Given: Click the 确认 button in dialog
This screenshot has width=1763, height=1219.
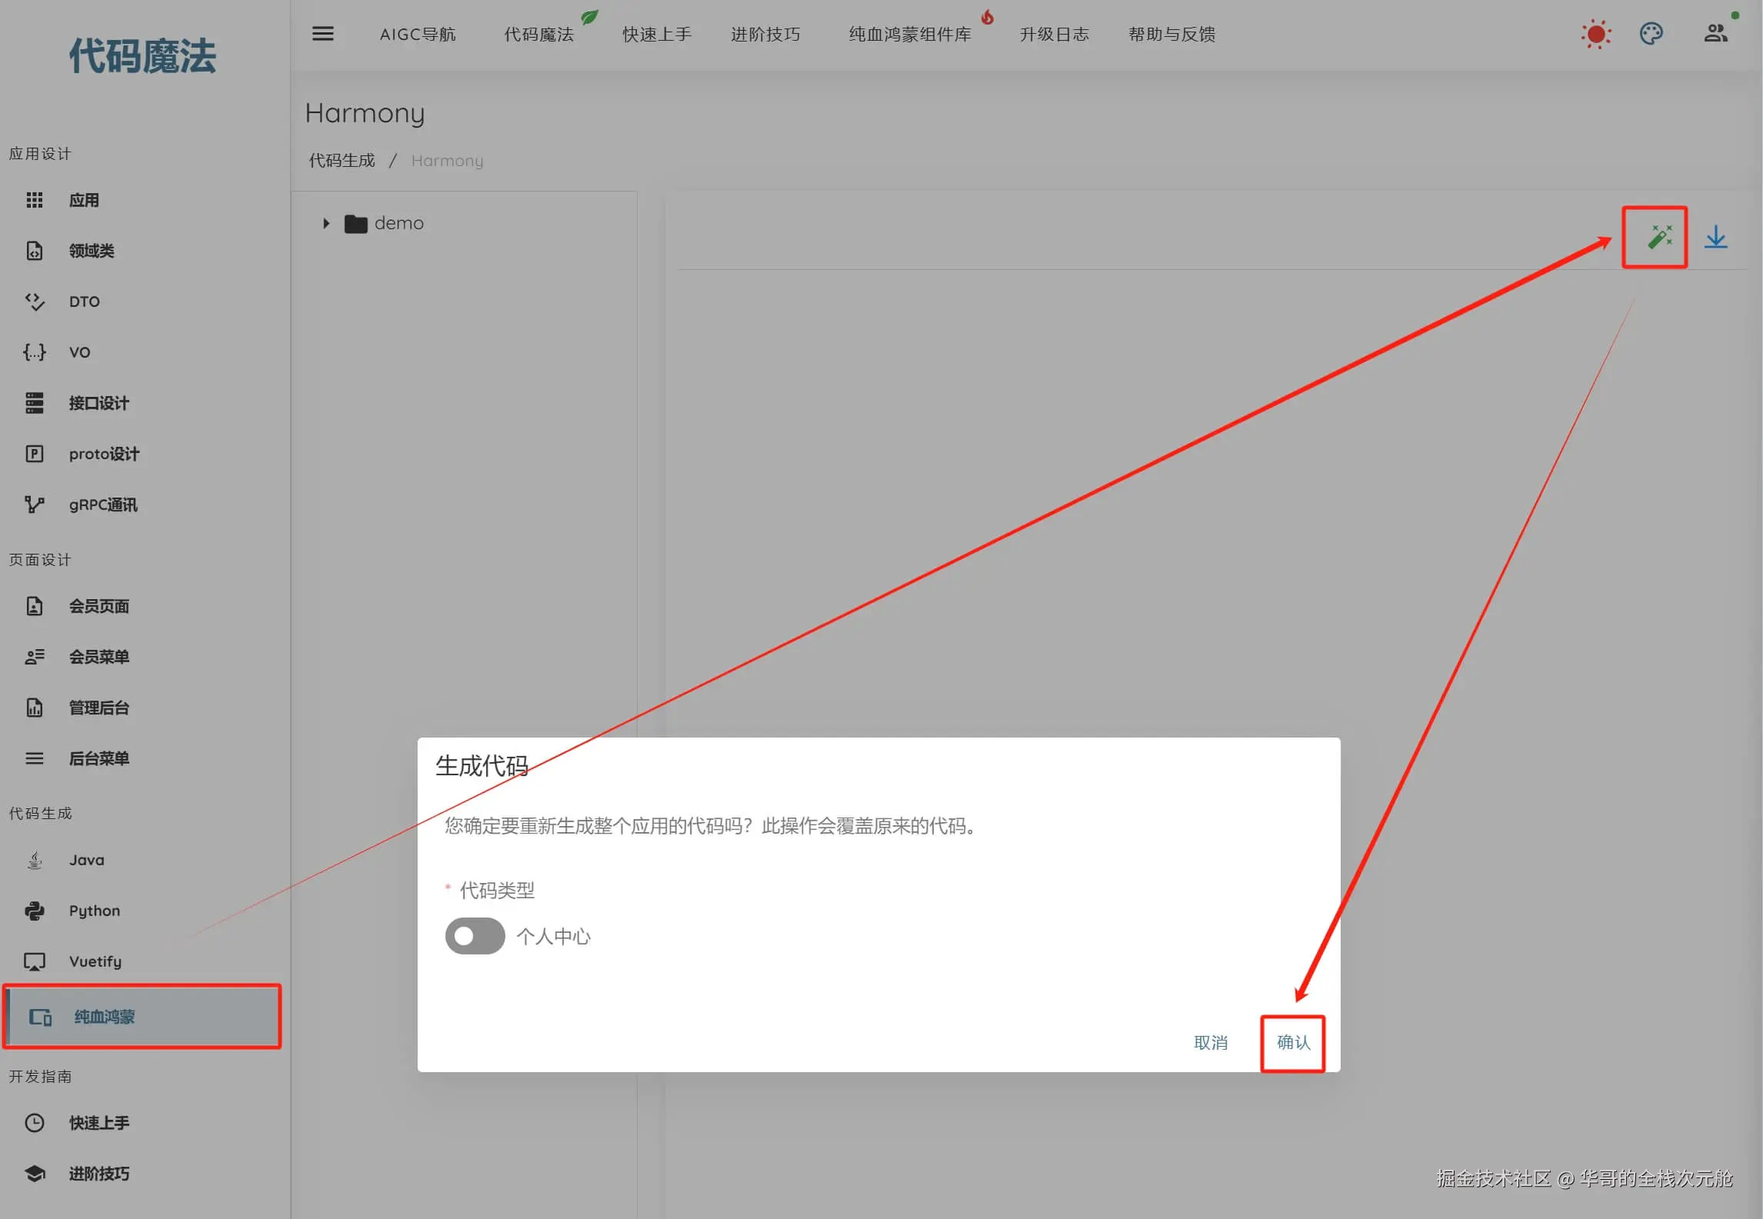Looking at the screenshot, I should [1292, 1043].
